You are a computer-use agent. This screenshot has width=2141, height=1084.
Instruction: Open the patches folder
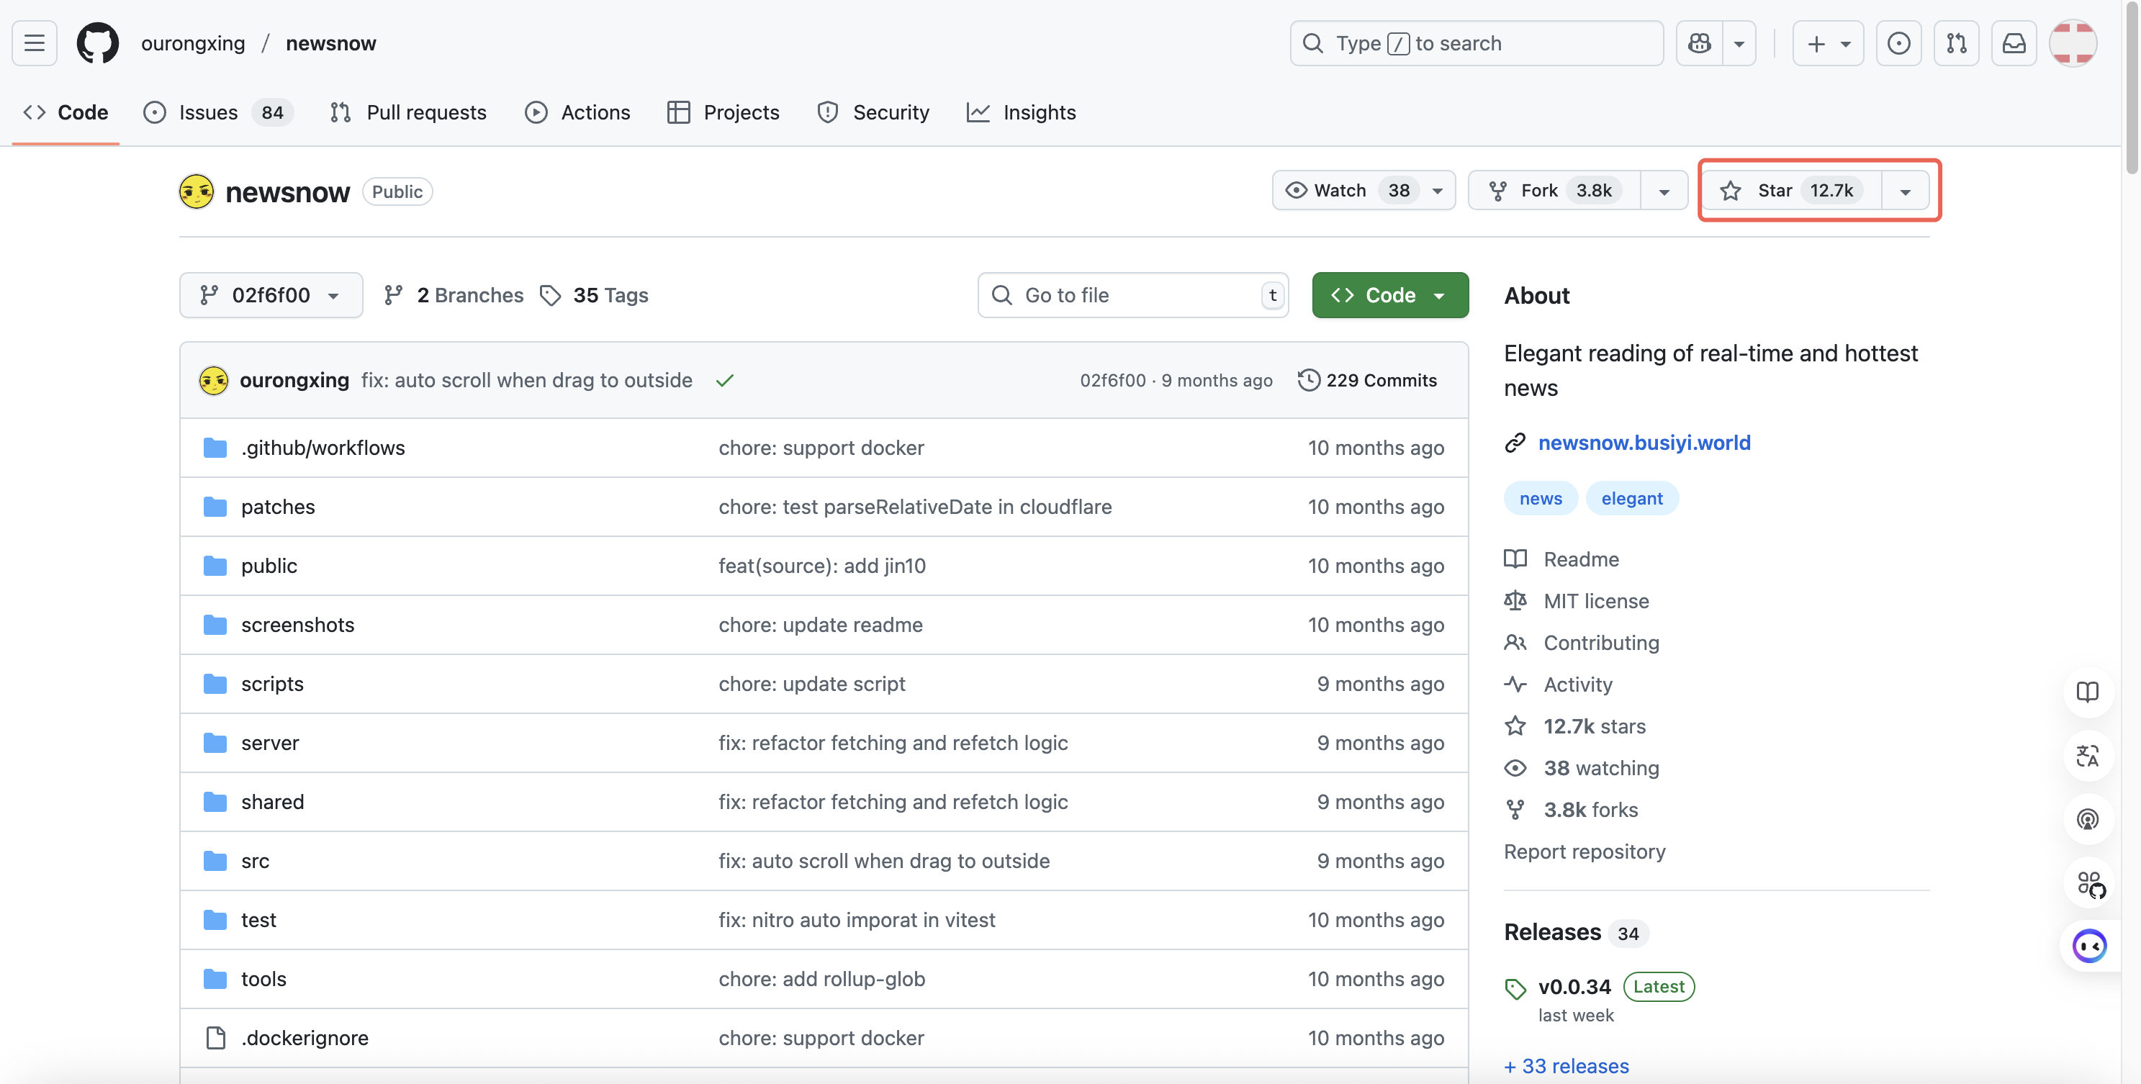[278, 507]
